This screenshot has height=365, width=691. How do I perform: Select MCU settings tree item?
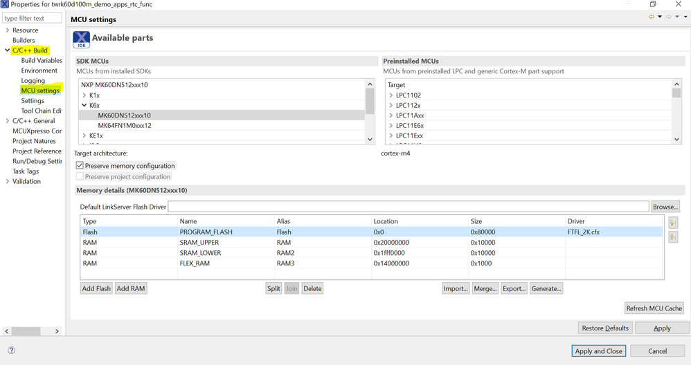click(x=40, y=91)
